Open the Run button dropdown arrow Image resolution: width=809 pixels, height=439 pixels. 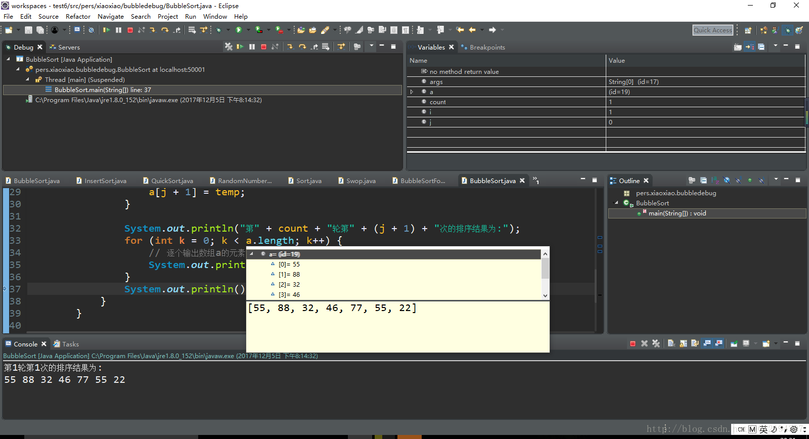pyautogui.click(x=248, y=30)
